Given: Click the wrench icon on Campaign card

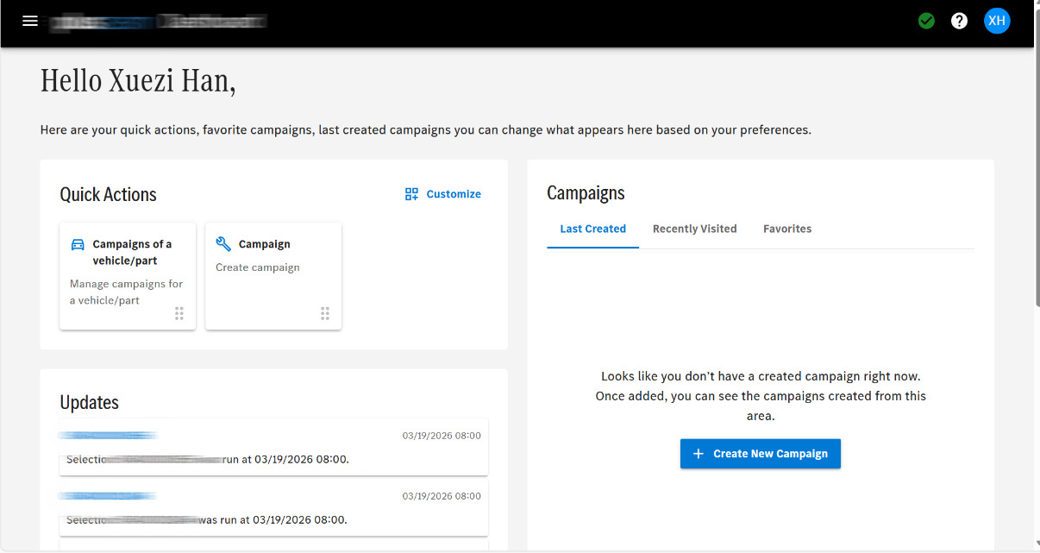Looking at the screenshot, I should tap(223, 244).
